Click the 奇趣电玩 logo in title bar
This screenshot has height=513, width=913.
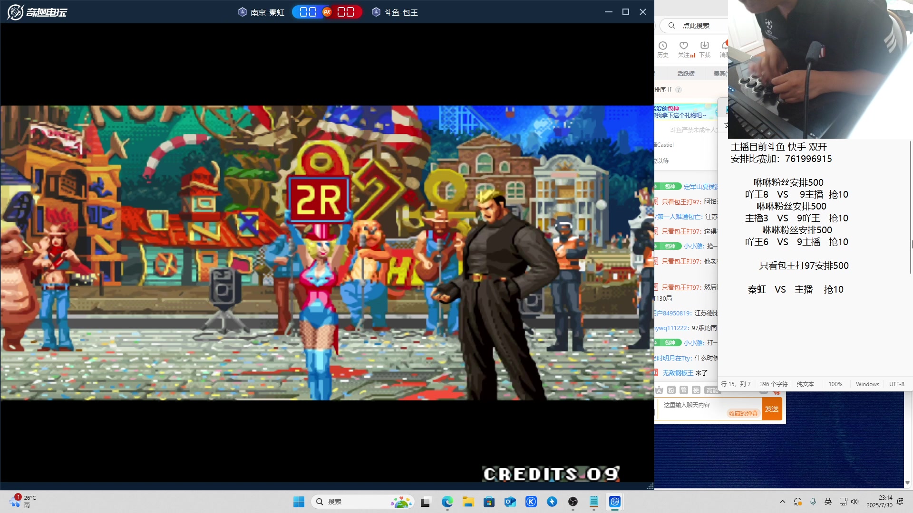pos(37,12)
